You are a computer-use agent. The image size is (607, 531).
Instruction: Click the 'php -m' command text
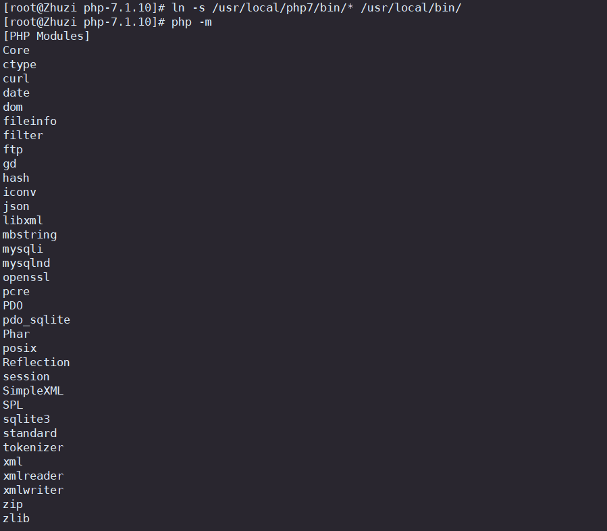pos(191,22)
